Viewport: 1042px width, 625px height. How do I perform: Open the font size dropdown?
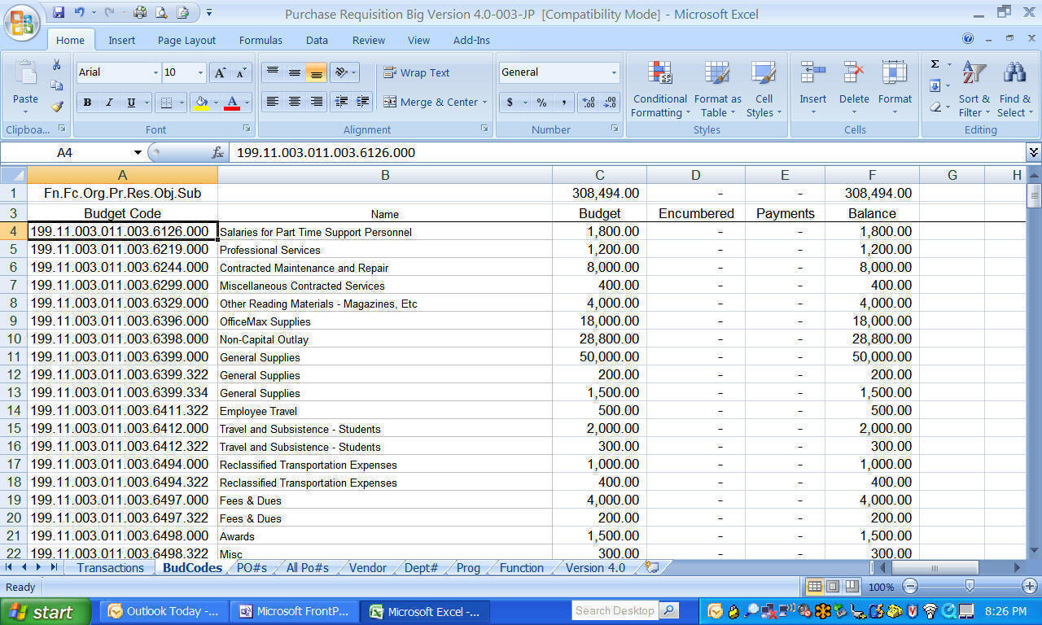click(200, 72)
